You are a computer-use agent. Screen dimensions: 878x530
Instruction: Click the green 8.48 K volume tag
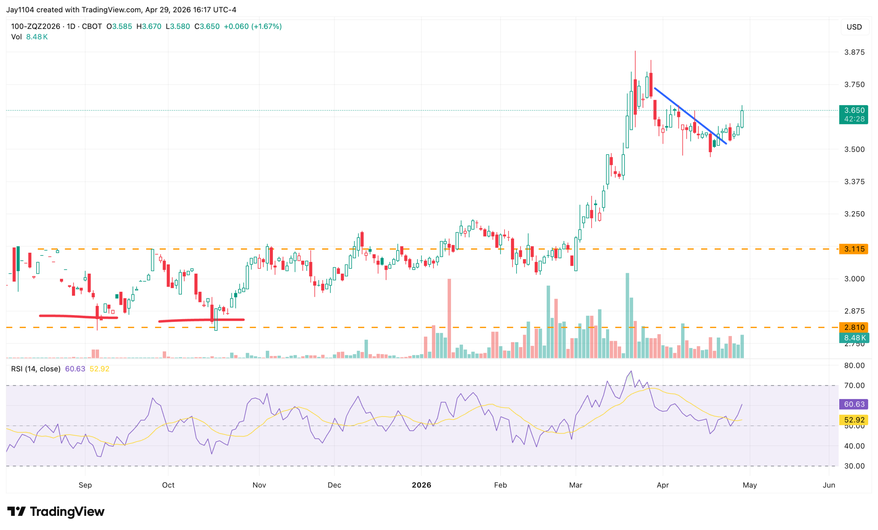coord(854,338)
